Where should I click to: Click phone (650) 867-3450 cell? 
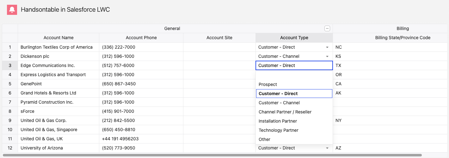[x=141, y=84]
